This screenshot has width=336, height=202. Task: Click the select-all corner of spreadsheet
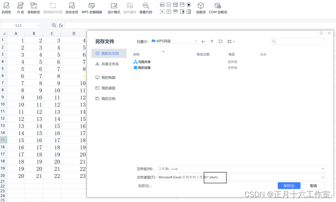click(4, 34)
